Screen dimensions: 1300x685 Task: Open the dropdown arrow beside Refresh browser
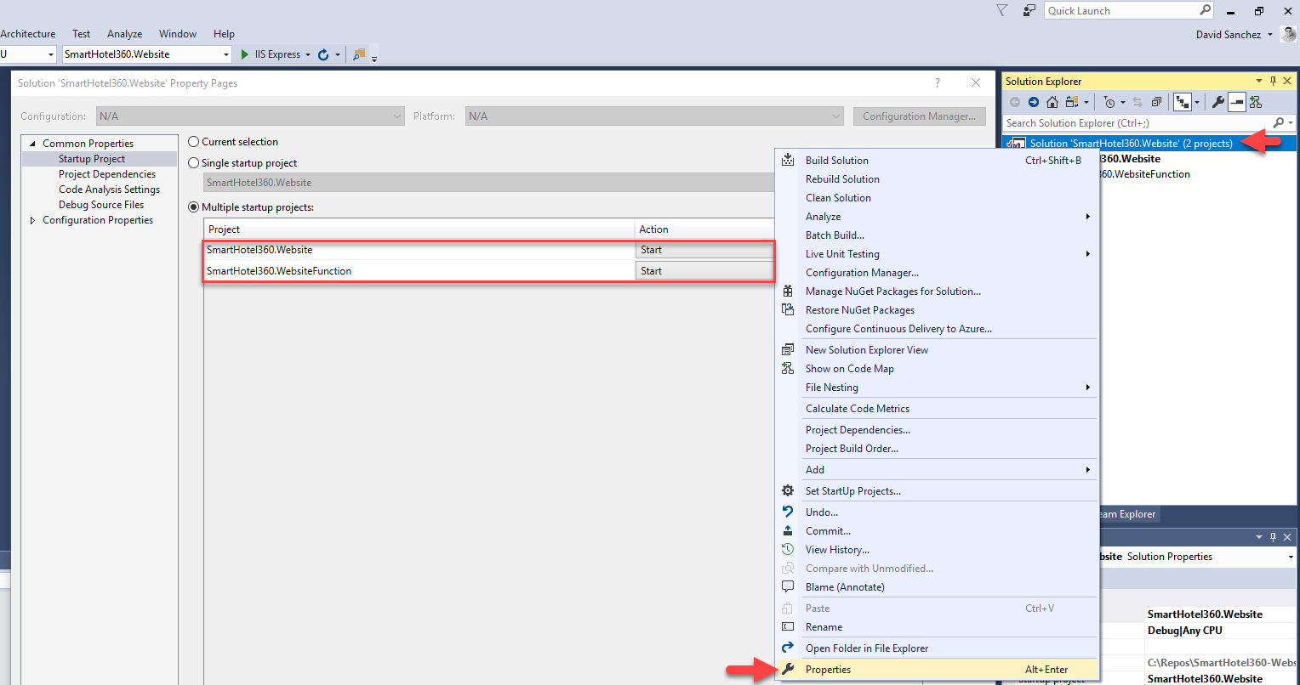338,54
